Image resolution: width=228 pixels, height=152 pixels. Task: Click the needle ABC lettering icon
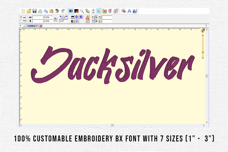110,11
